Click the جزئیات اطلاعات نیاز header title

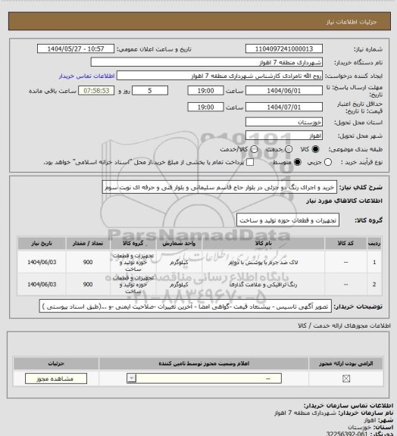352,22
